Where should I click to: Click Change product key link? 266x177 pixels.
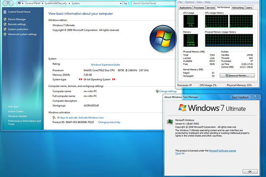tap(109, 122)
